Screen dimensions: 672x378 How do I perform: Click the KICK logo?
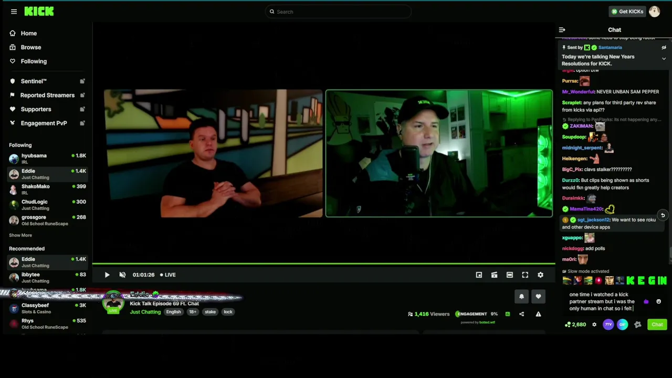(39, 12)
